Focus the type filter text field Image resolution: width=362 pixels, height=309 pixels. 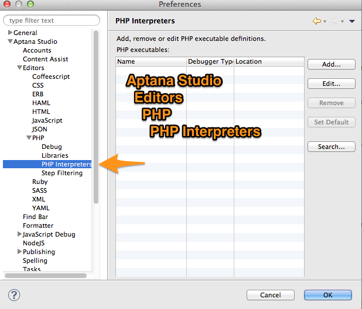(52, 20)
